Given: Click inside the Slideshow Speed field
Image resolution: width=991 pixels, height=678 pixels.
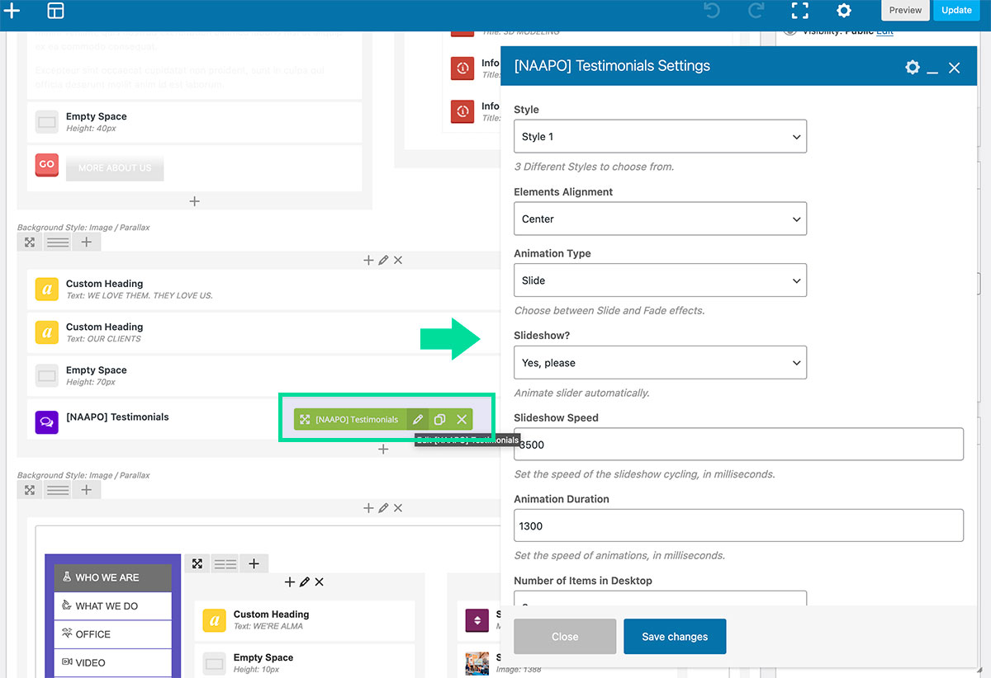Looking at the screenshot, I should [x=738, y=445].
